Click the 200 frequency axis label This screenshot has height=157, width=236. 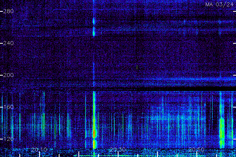pyautogui.click(x=8, y=75)
